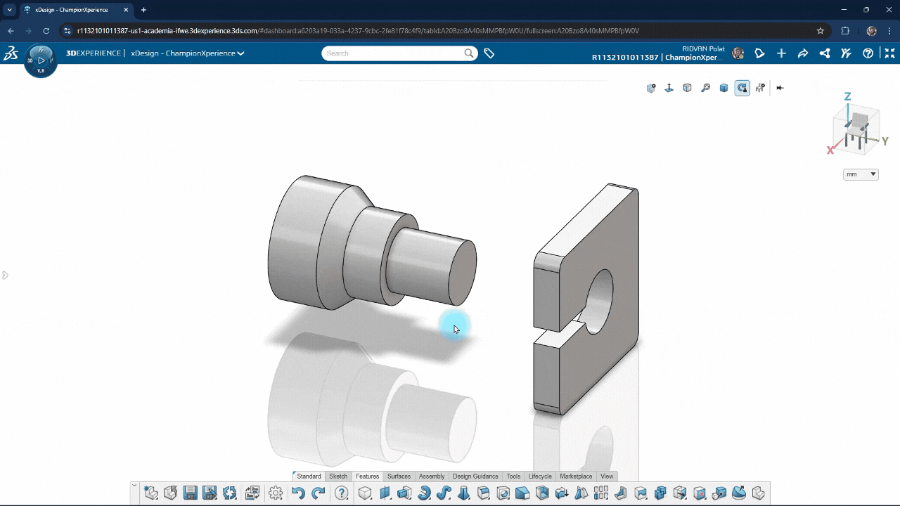Click the Undo icon
The height and width of the screenshot is (506, 900).
click(x=298, y=493)
